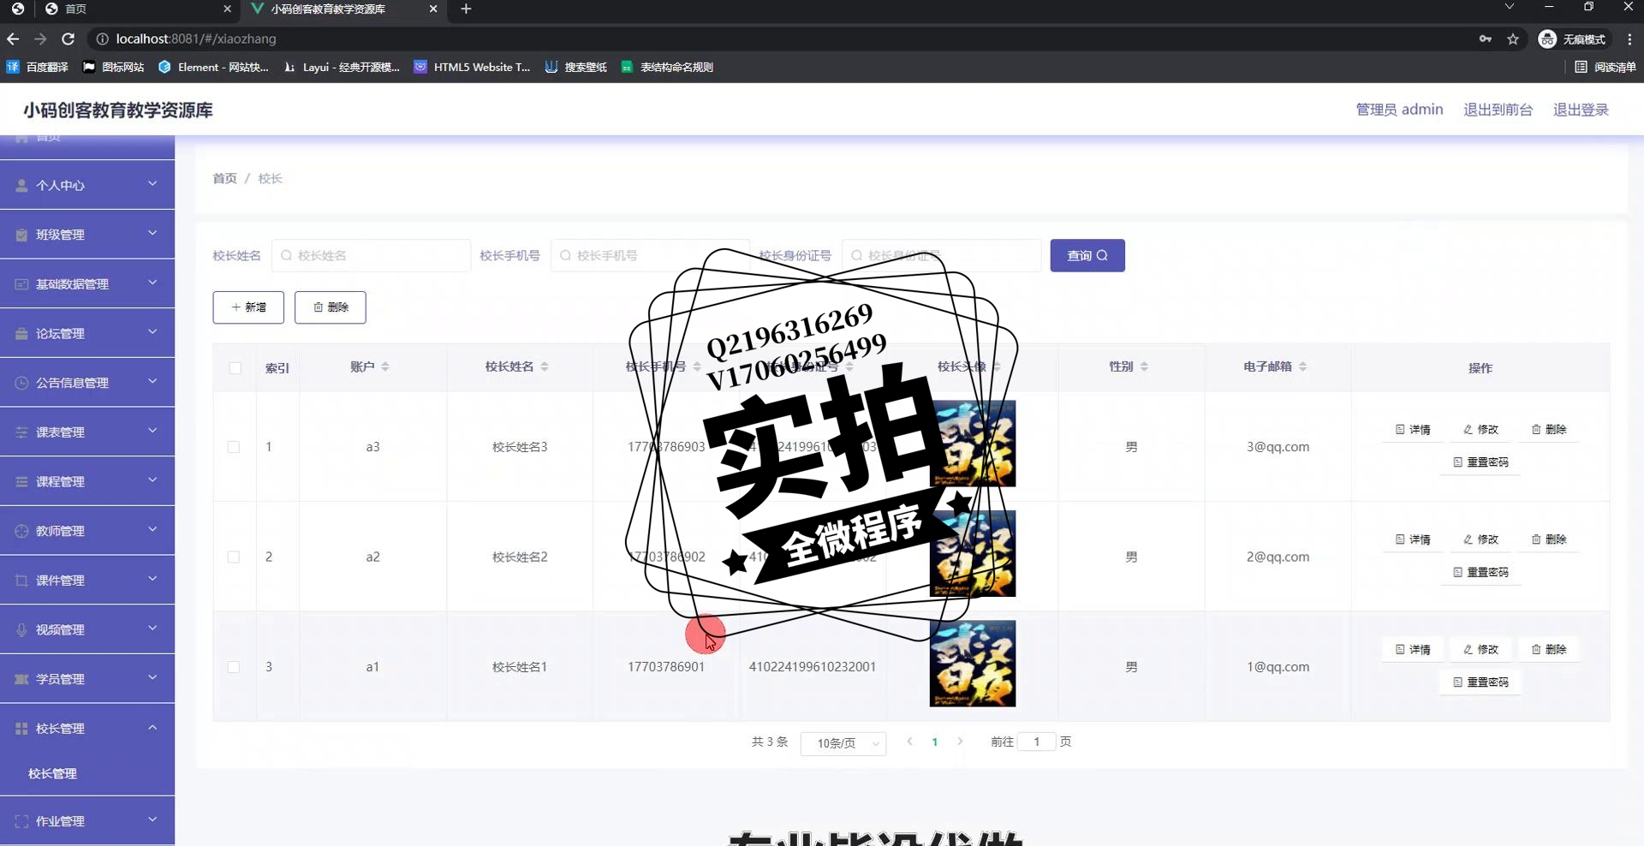
Task: Click the 班级管理 sidebar icon
Action: click(x=21, y=235)
